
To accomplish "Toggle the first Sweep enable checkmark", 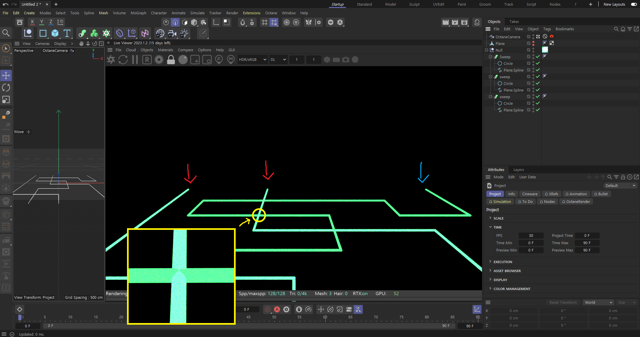I will point(538,57).
